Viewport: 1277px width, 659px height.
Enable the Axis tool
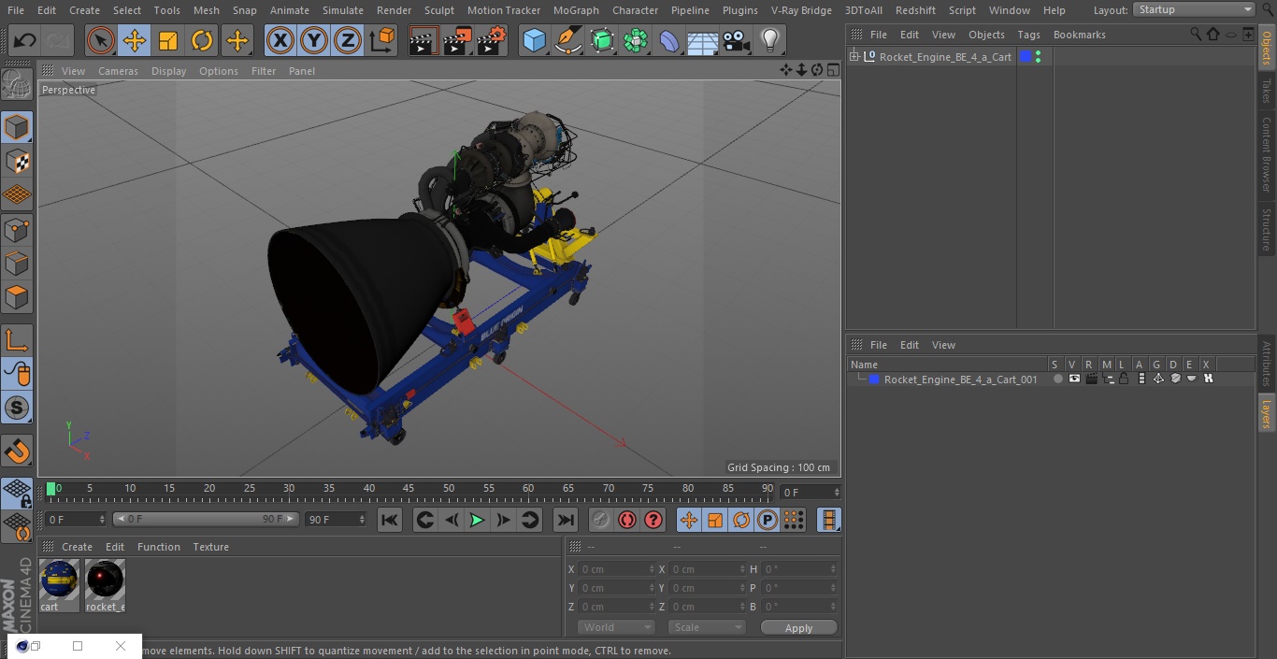point(17,339)
